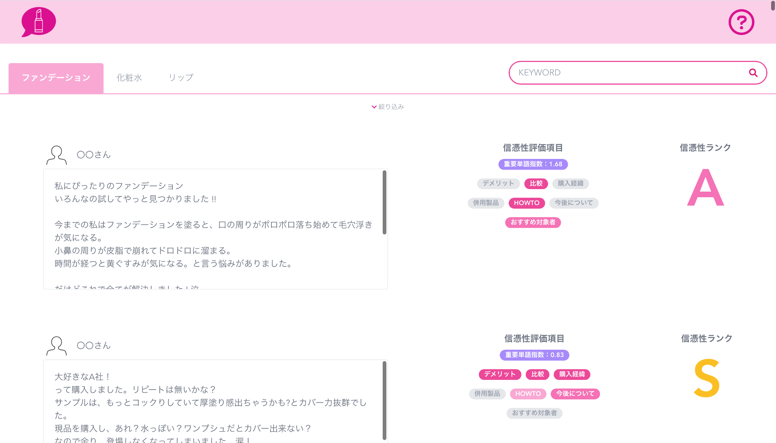Click the lipstick speech-bubble logo

[x=38, y=22]
